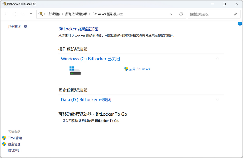Click 固定数据驱动器 section heading
The image size is (243, 158).
(x=73, y=90)
